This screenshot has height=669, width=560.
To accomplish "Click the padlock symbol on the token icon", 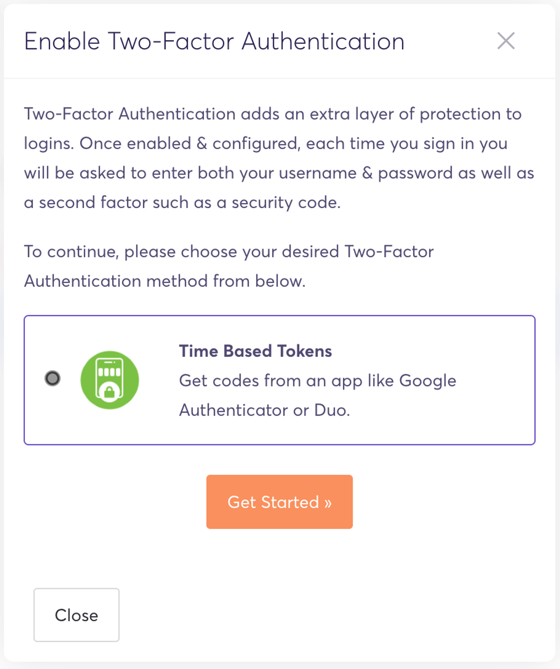I will pyautogui.click(x=110, y=393).
